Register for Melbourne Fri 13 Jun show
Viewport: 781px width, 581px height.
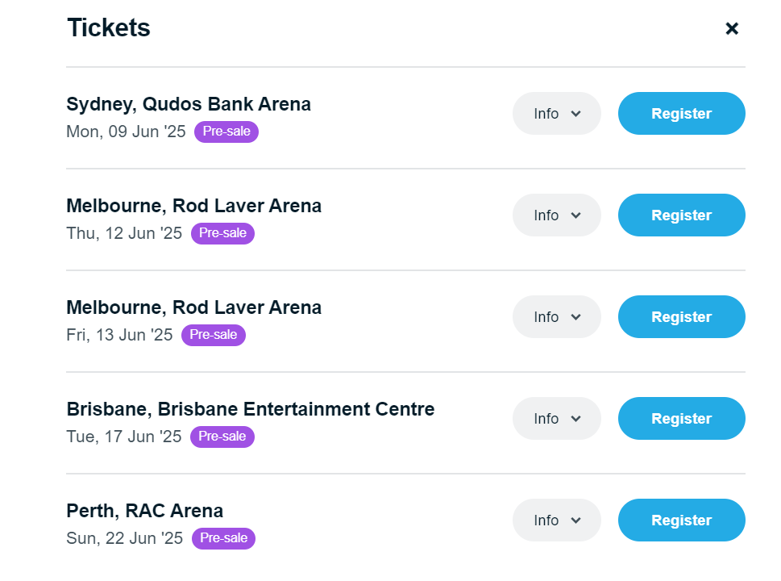[x=681, y=317]
